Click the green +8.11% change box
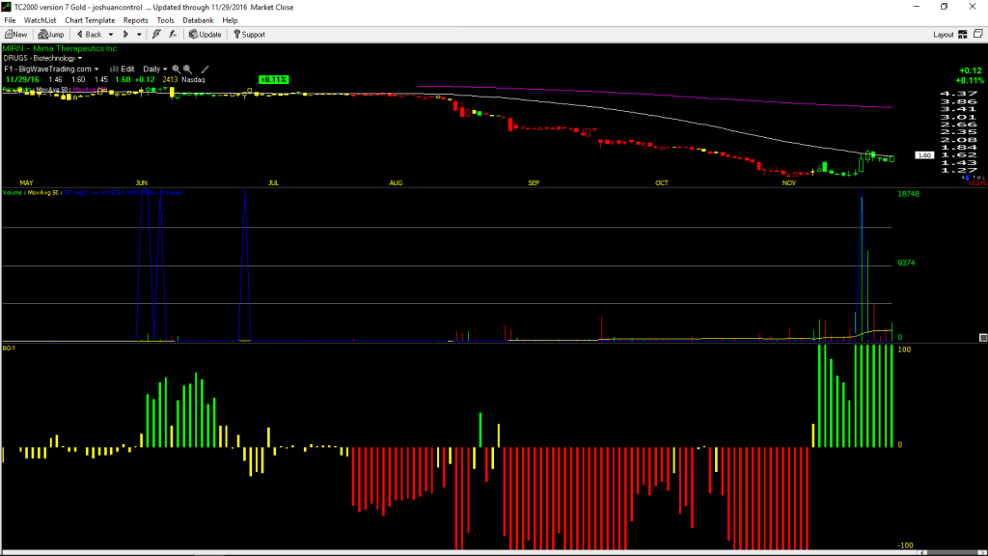Image resolution: width=988 pixels, height=556 pixels. (x=273, y=79)
